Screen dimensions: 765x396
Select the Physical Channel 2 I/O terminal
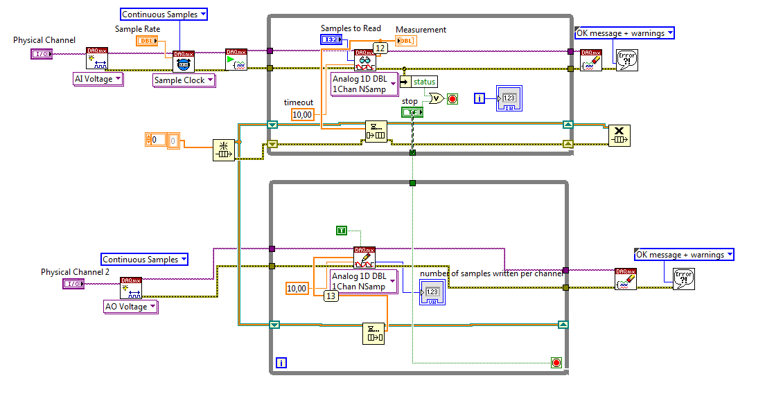tap(73, 284)
